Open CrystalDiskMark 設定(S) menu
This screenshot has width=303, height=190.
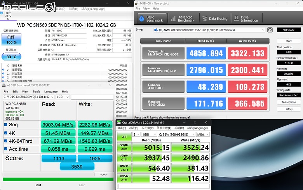[134, 128]
